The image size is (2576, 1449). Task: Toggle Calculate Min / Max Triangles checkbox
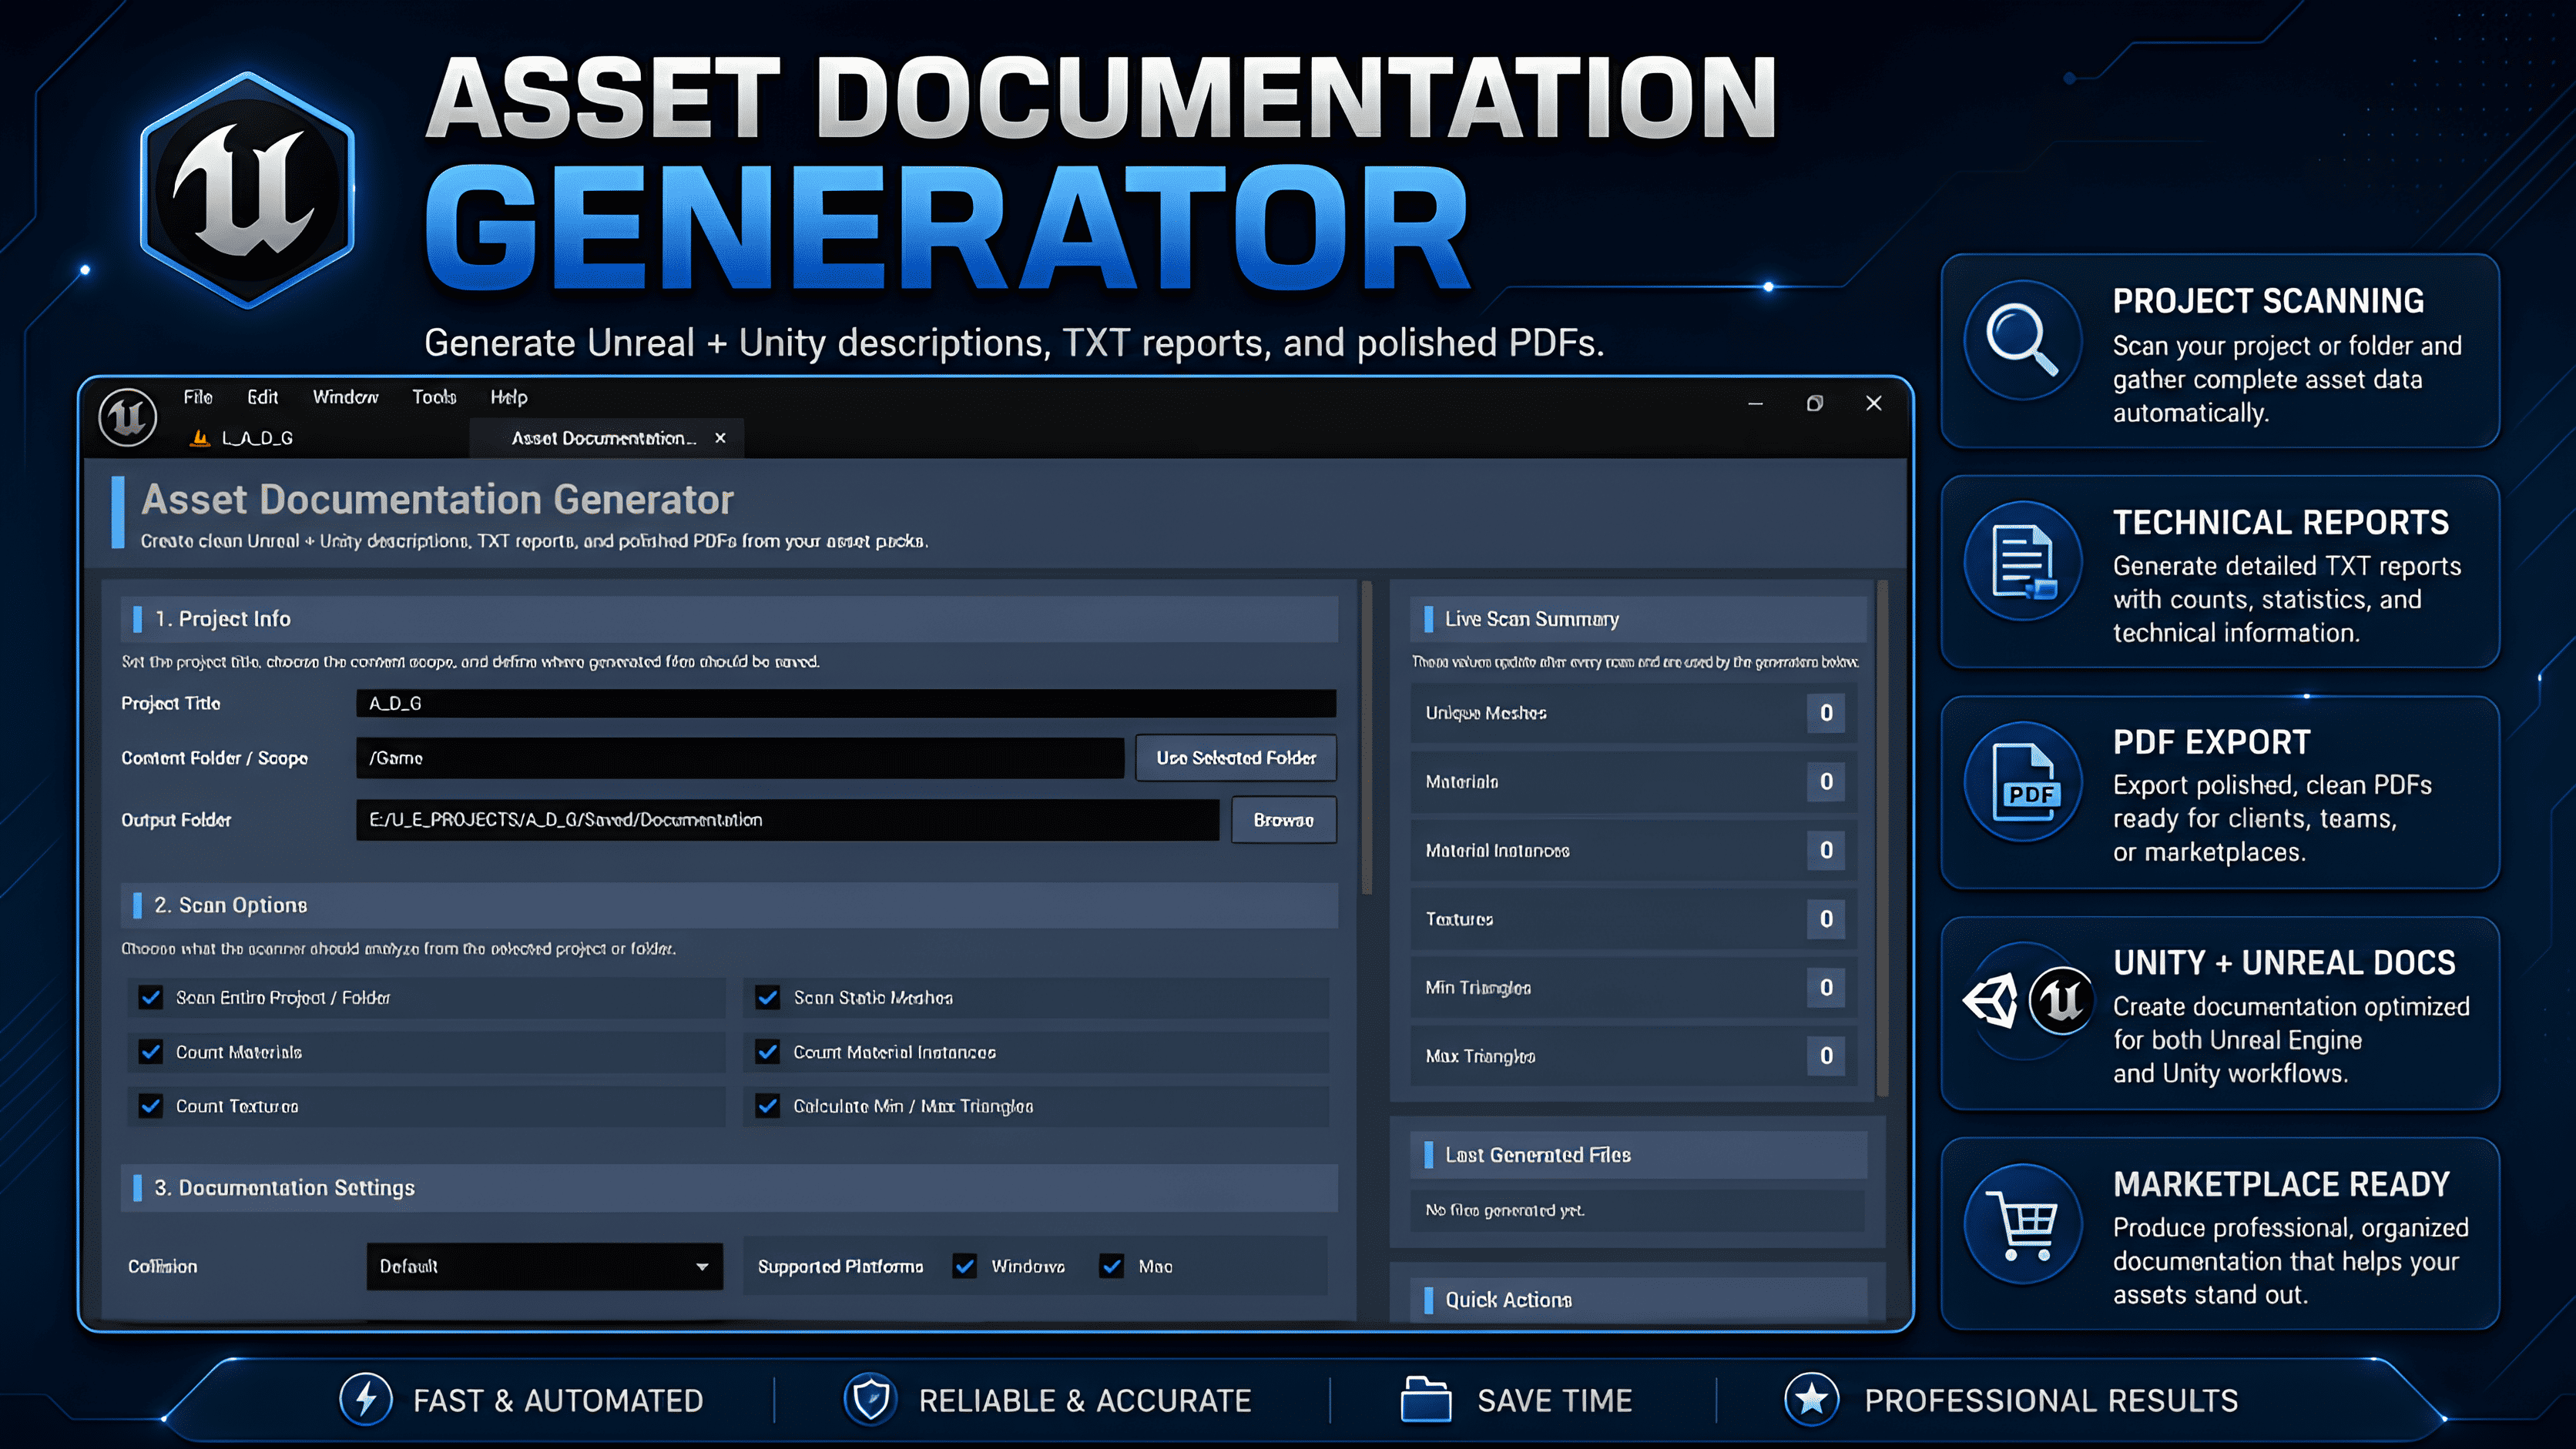tap(768, 1106)
